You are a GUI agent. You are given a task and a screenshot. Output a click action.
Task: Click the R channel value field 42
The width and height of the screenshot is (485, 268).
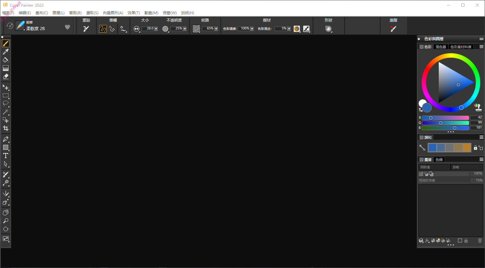pos(476,118)
